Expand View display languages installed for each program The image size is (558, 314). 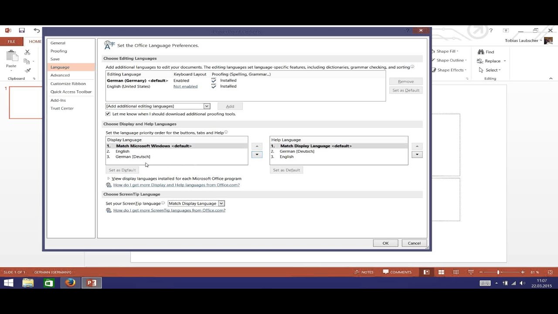pos(109,178)
